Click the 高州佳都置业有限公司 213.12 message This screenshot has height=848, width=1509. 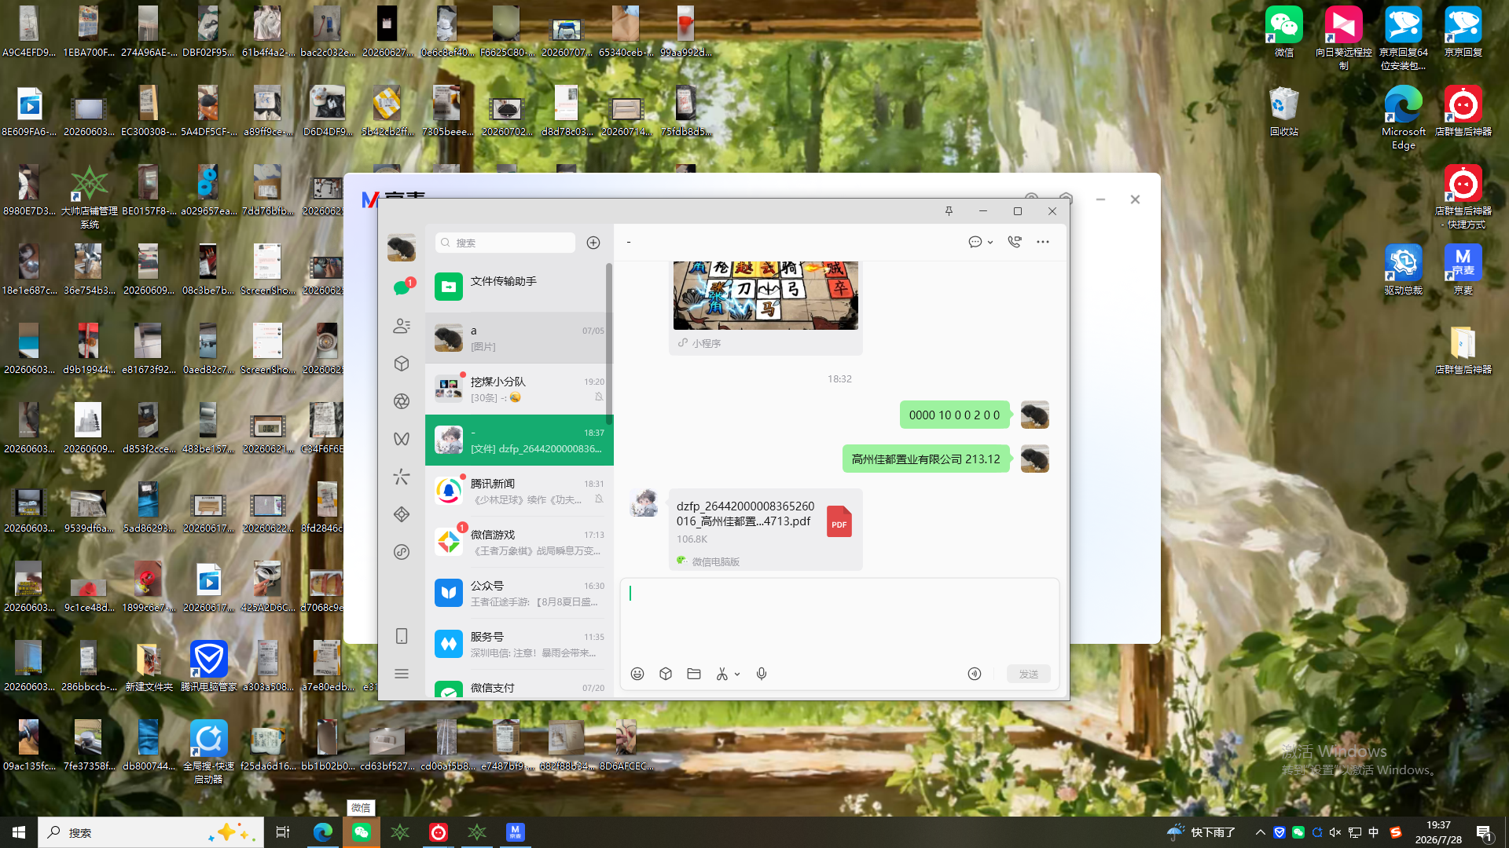point(926,459)
